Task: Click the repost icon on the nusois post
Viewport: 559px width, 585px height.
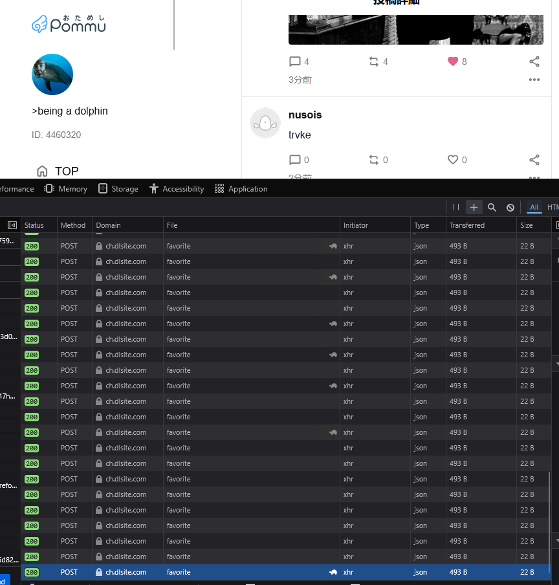Action: (374, 160)
